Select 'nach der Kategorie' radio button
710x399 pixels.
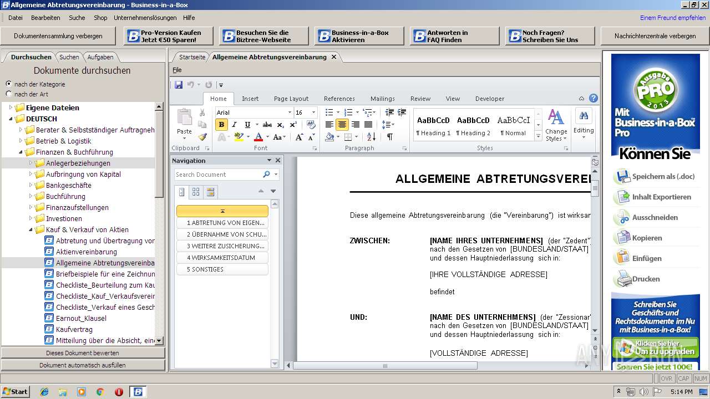click(8, 84)
